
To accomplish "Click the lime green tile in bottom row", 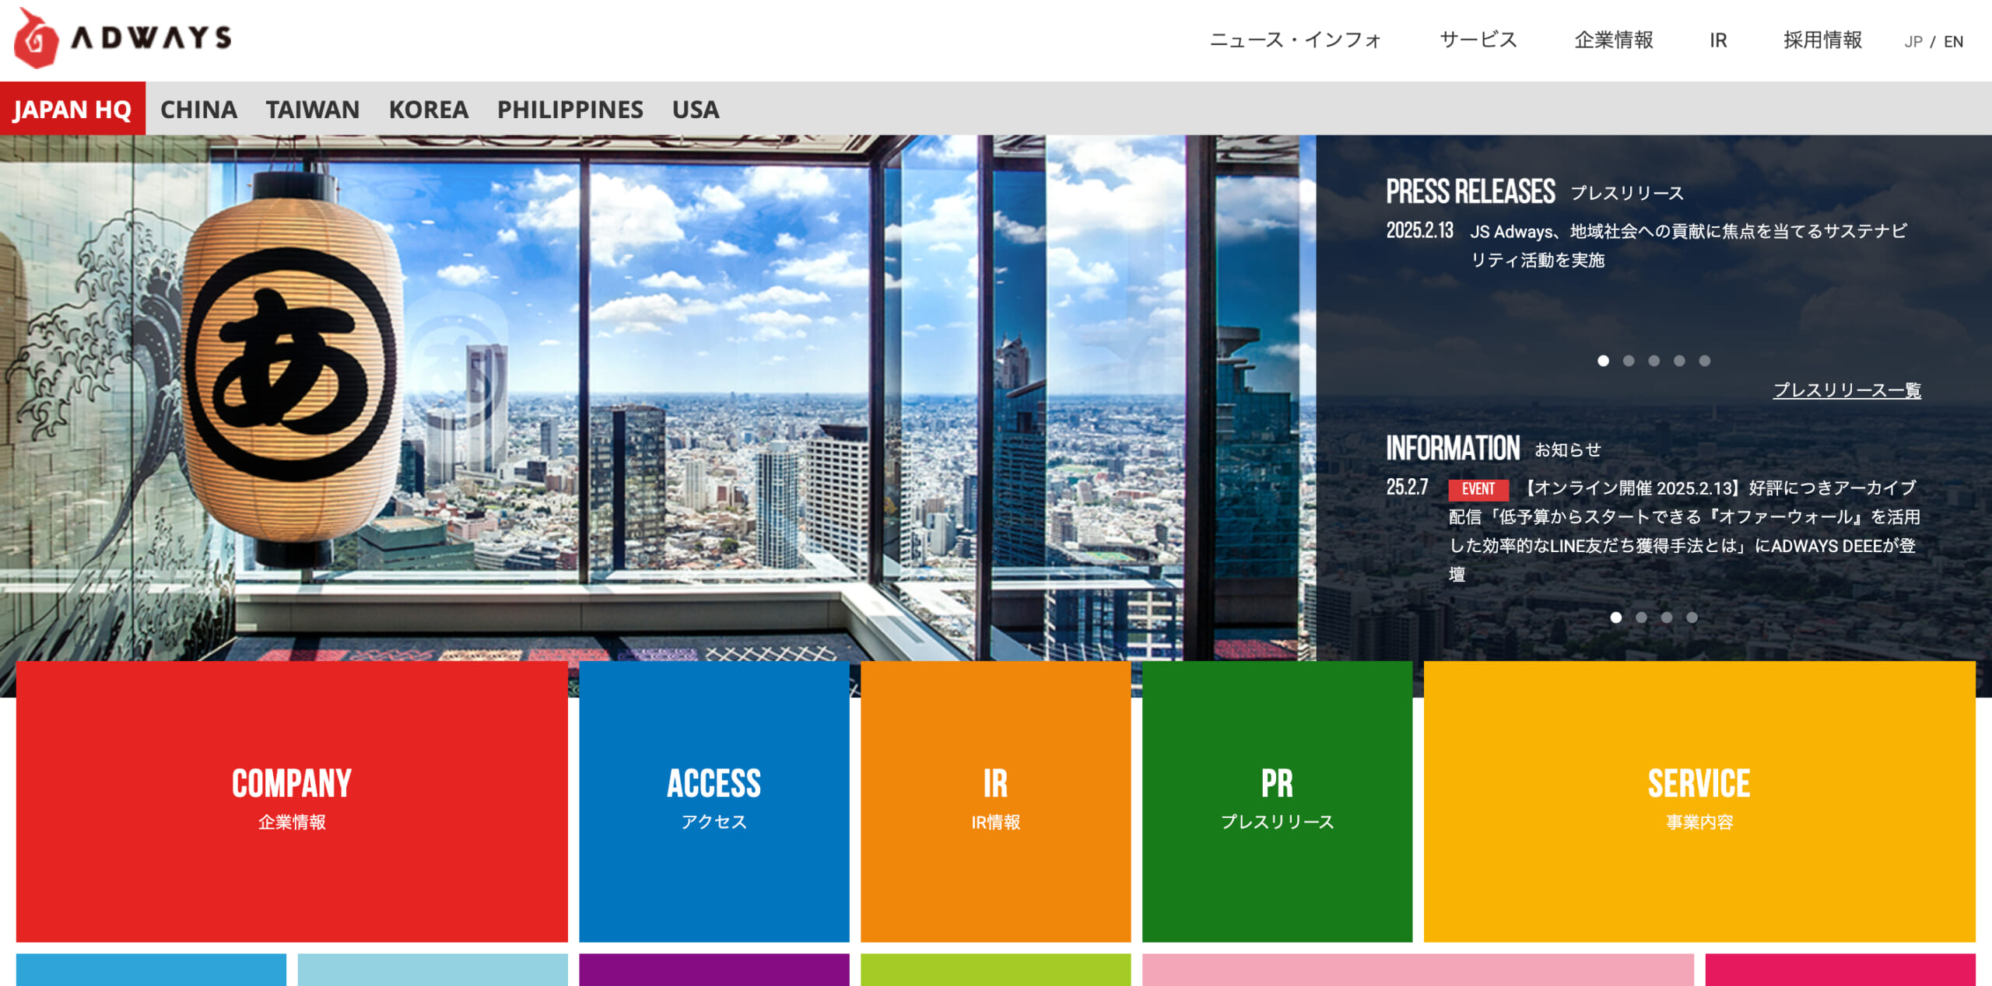I will point(996,970).
